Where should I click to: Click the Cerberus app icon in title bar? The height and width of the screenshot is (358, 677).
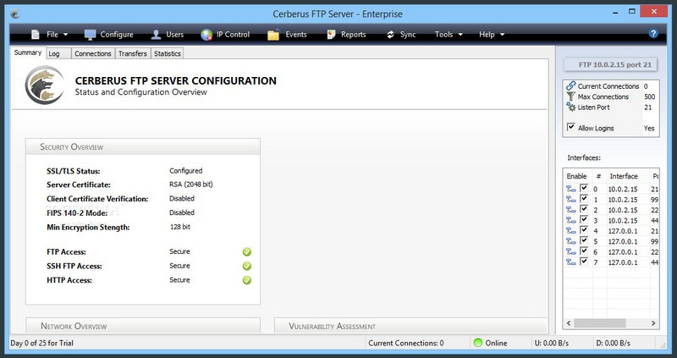coord(15,14)
